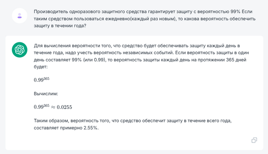Copy the response with the copy icon
Viewport: 268px width, 154px height.
click(254, 140)
